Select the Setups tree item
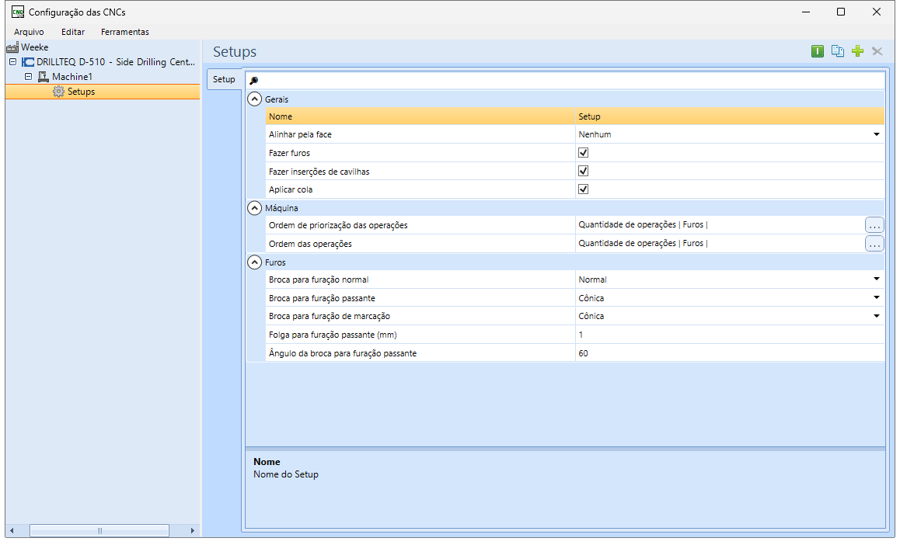The image size is (900, 545). point(81,92)
